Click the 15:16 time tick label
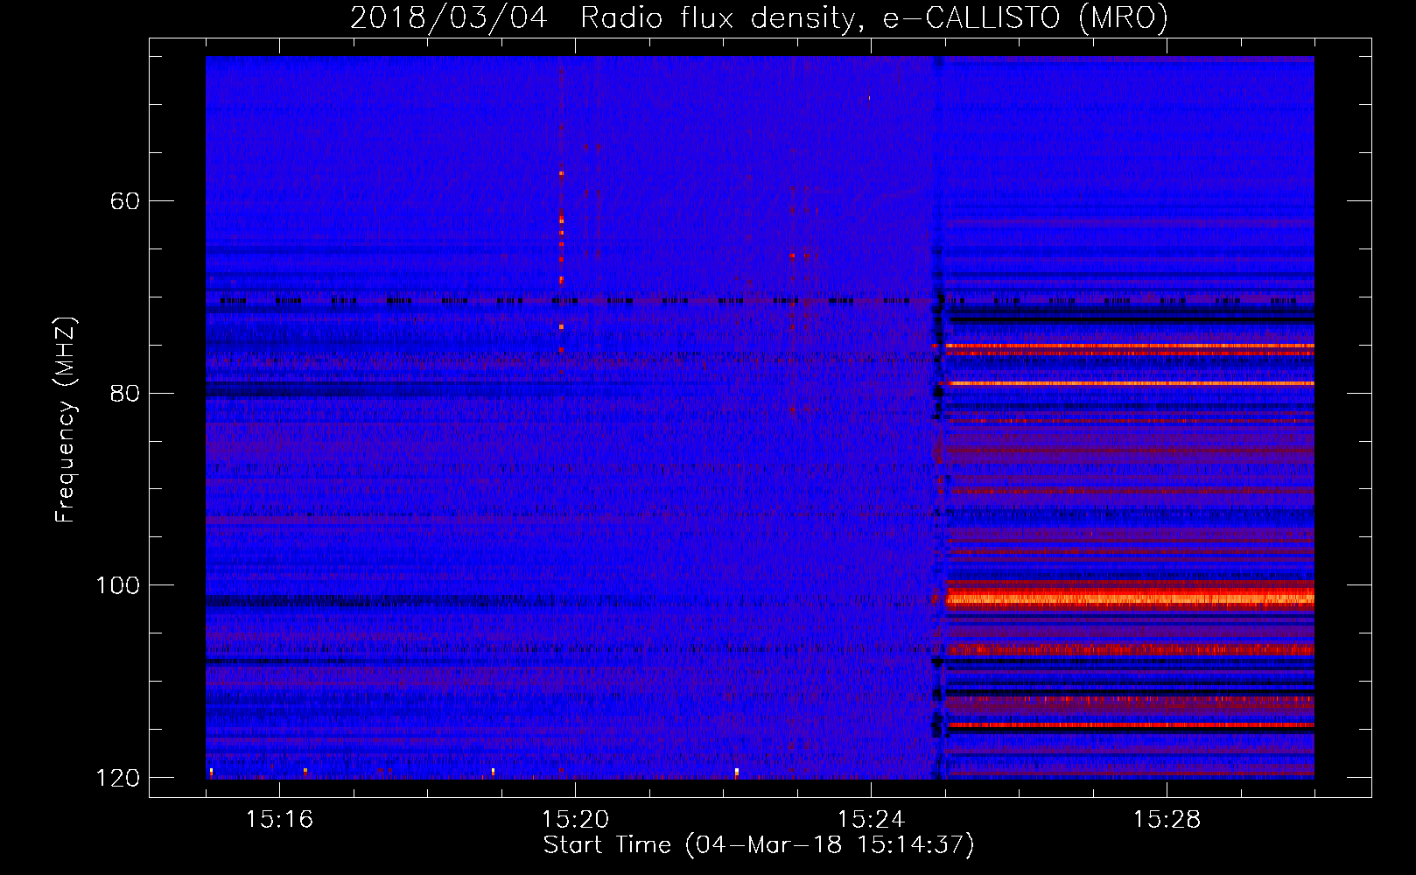 (x=280, y=819)
